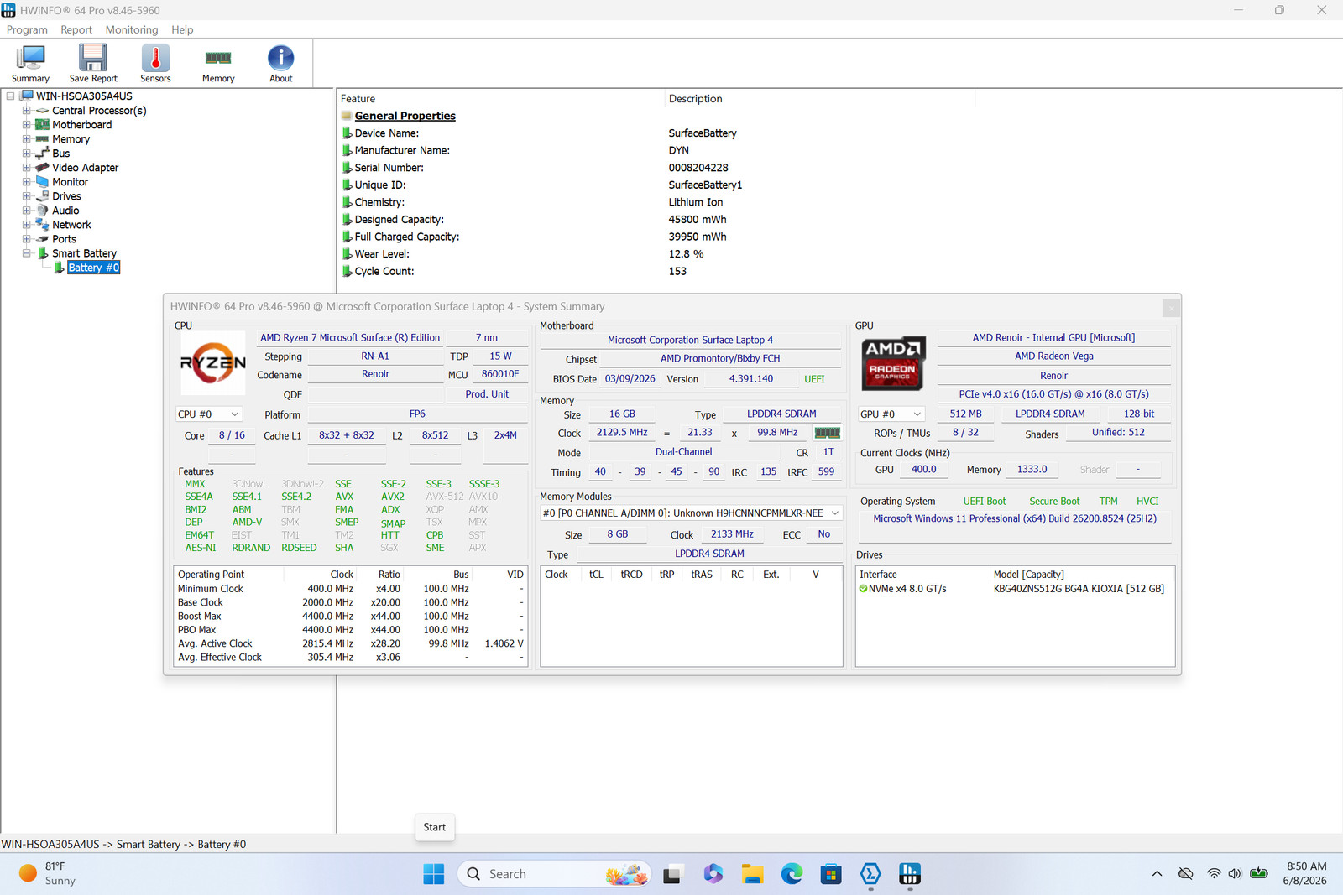Collapse the Smart Battery tree node
The height and width of the screenshot is (895, 1343).
click(x=26, y=253)
